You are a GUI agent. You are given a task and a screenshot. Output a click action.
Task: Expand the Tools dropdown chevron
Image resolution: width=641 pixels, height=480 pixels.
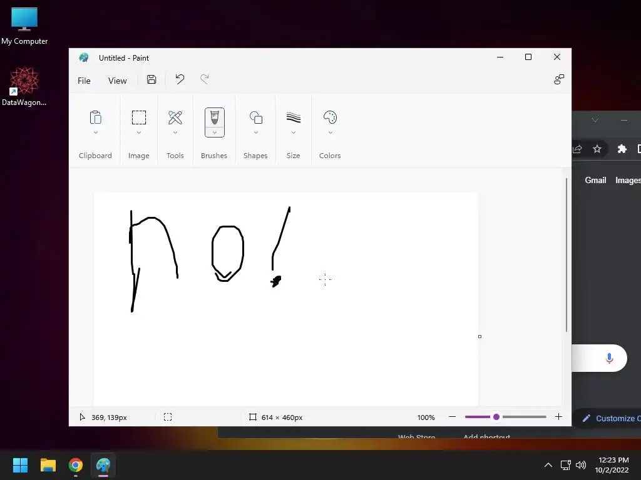click(175, 132)
